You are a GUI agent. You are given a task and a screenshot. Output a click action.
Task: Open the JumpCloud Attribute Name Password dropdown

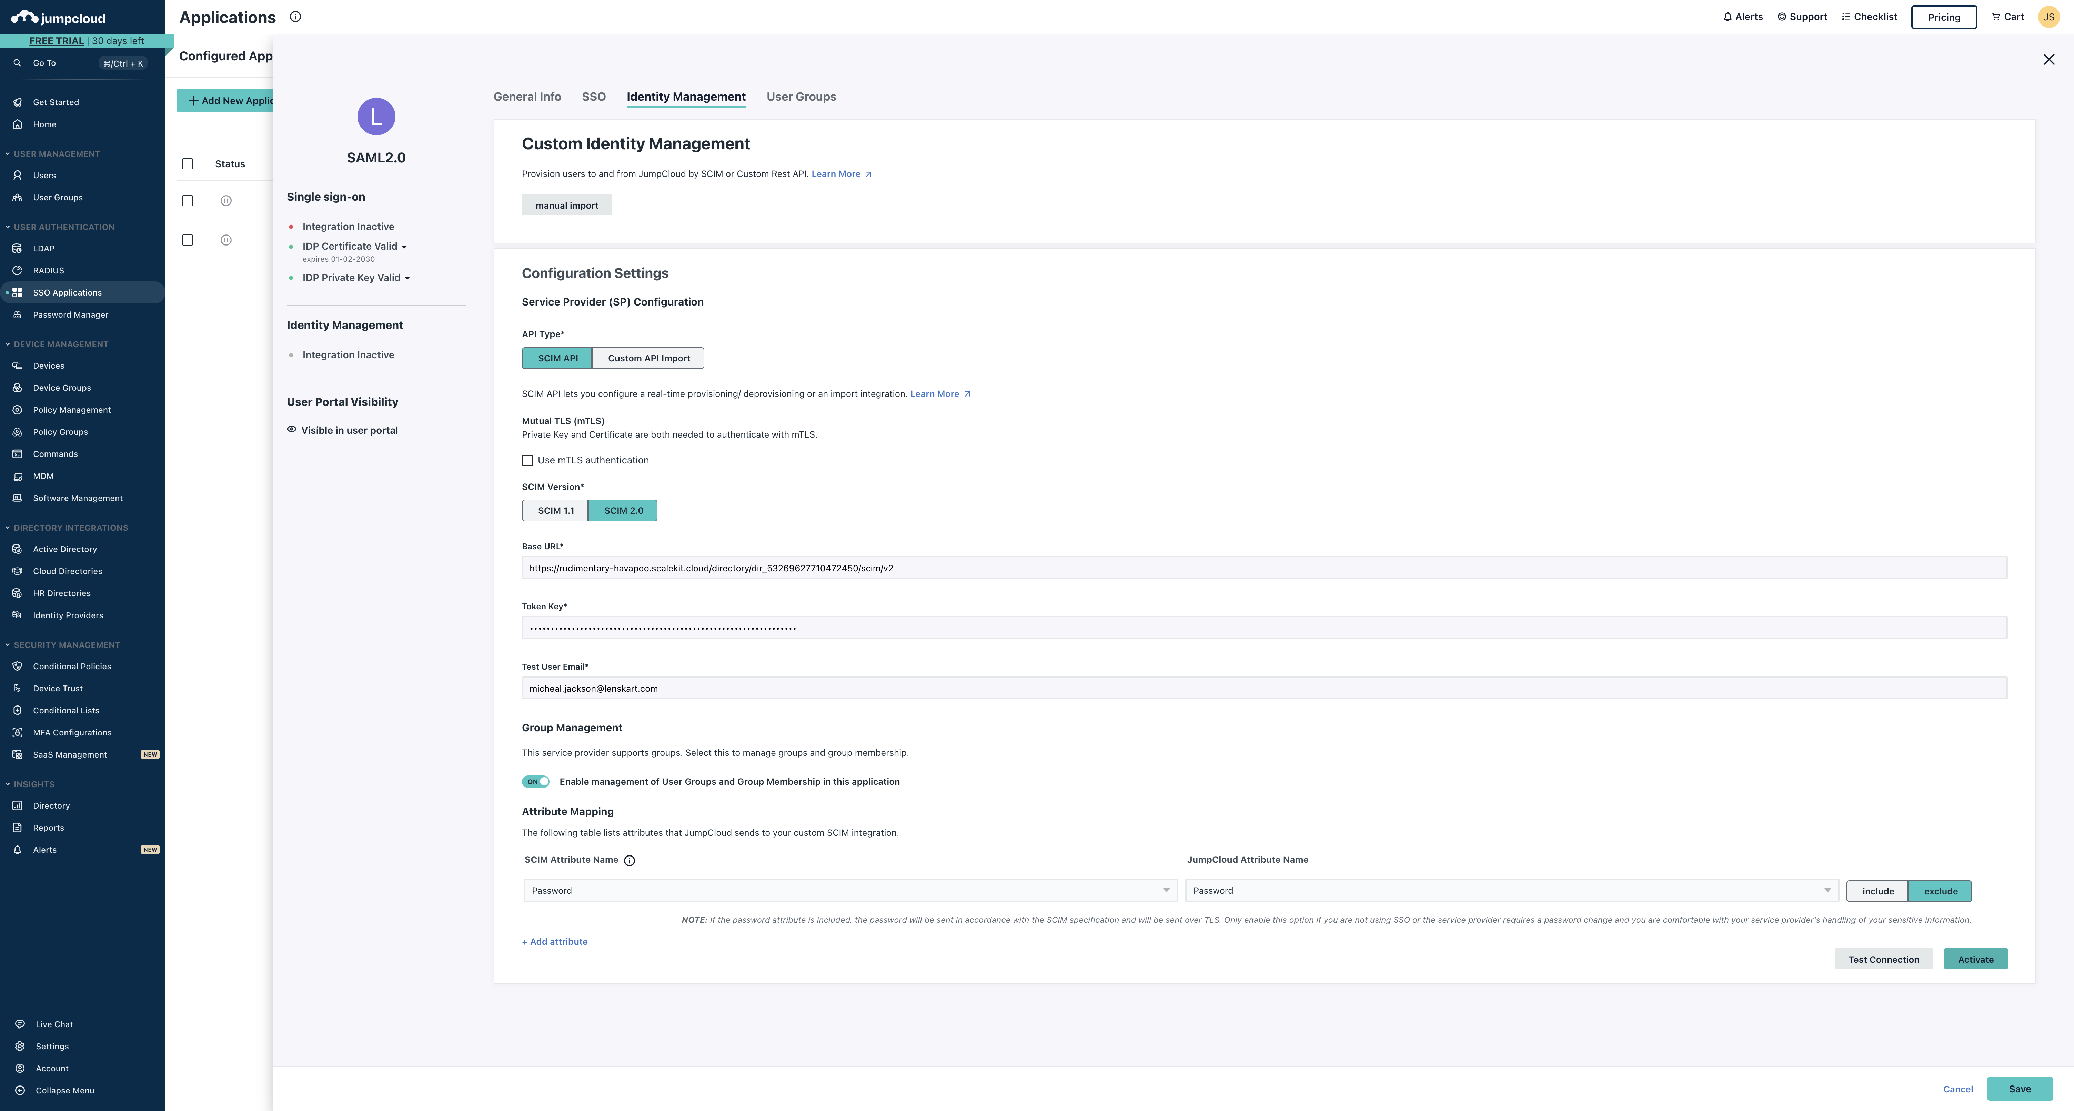coord(1512,890)
